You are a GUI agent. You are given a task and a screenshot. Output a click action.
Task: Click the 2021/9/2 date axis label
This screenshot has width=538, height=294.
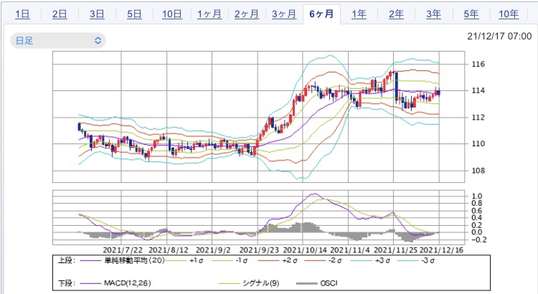click(x=213, y=250)
